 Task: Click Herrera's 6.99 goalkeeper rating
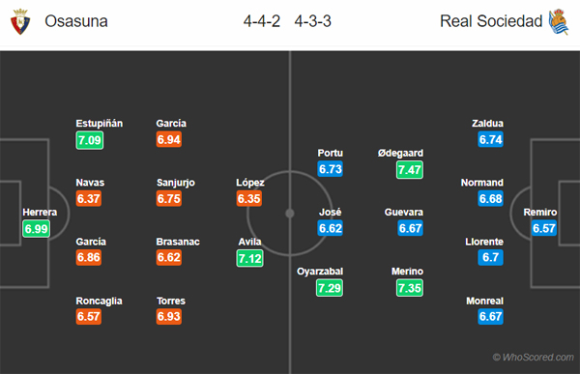point(37,229)
